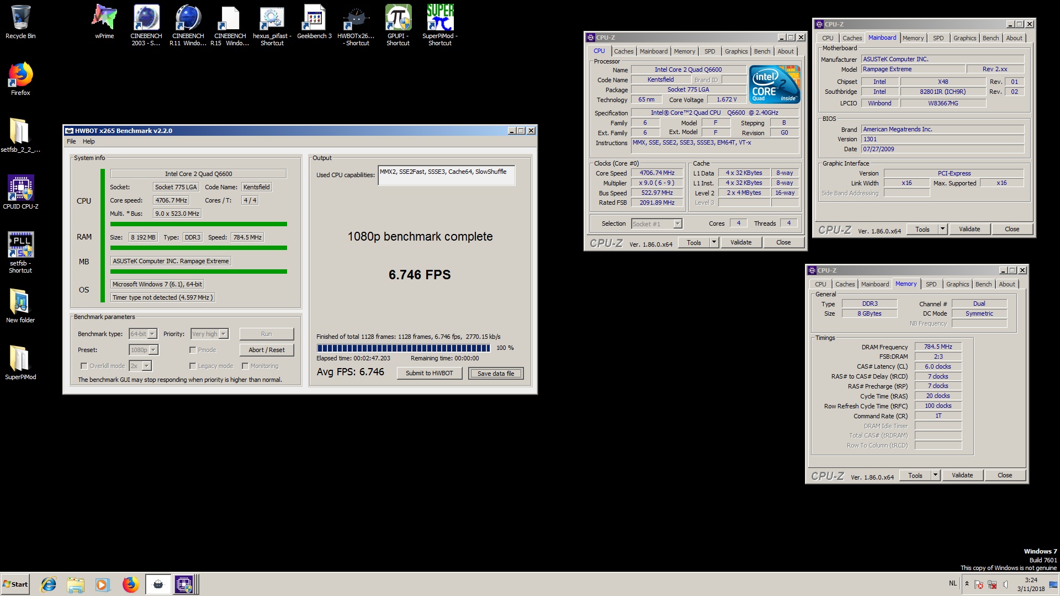Expand Tools arrow in Mainboard window
Image resolution: width=1060 pixels, height=596 pixels.
tap(942, 229)
